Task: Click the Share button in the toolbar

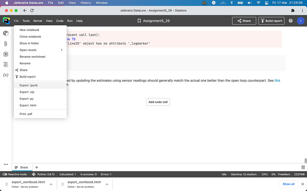Action: point(244,21)
